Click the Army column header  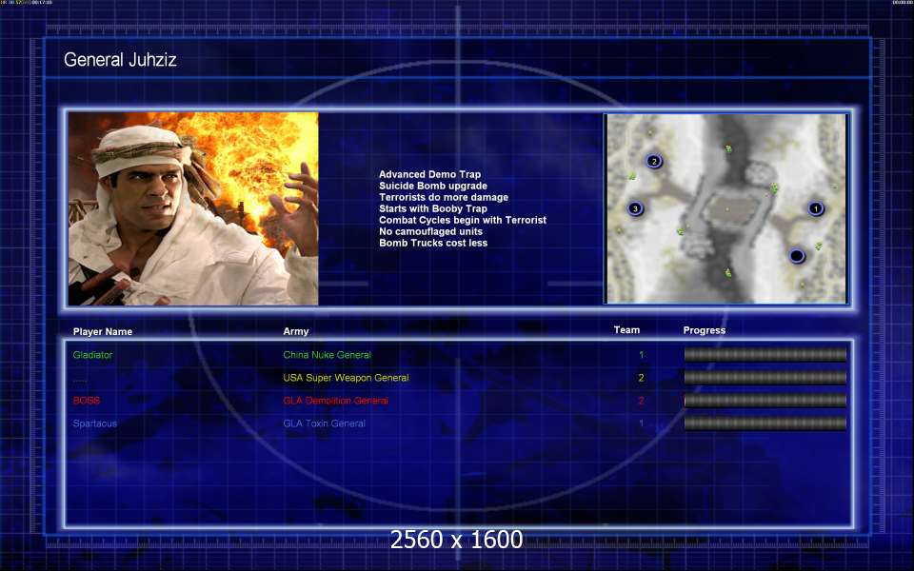(296, 331)
